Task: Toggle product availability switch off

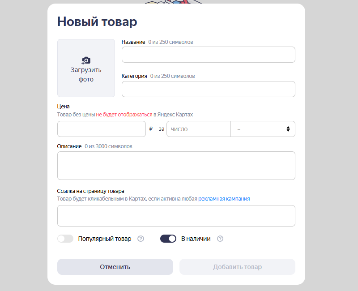Action: (x=168, y=239)
